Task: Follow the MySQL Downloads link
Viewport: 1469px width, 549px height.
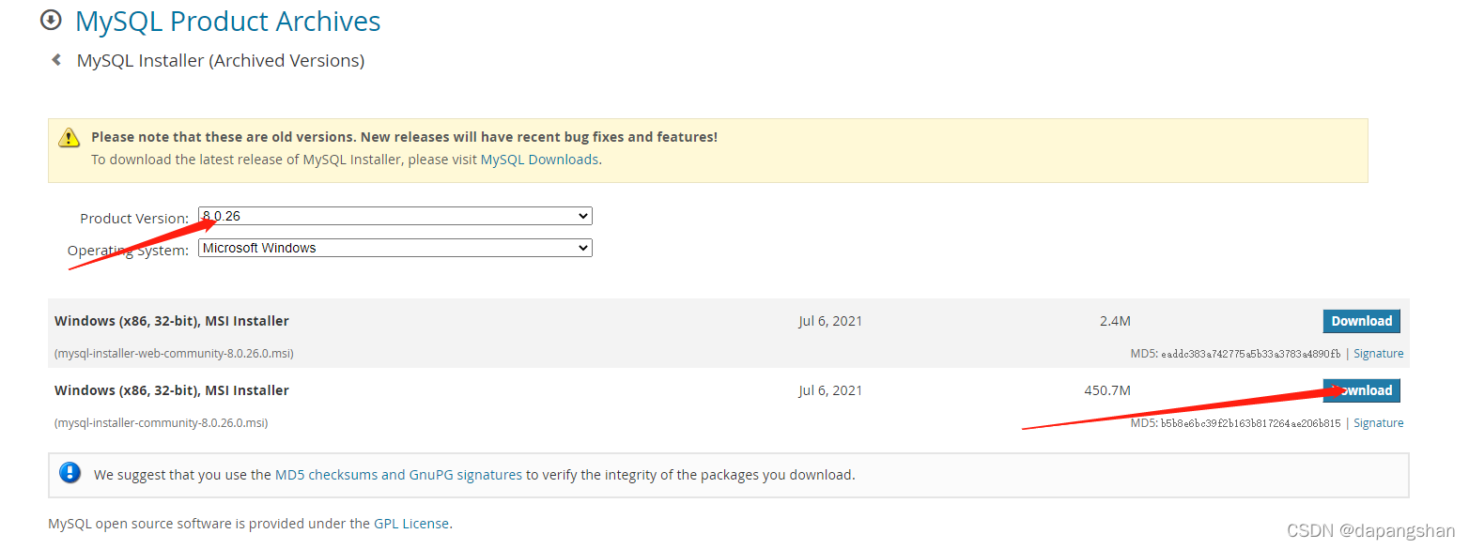Action: click(x=539, y=160)
